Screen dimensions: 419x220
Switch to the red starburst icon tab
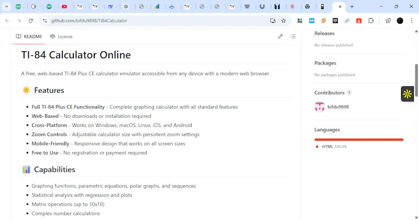[292, 7]
